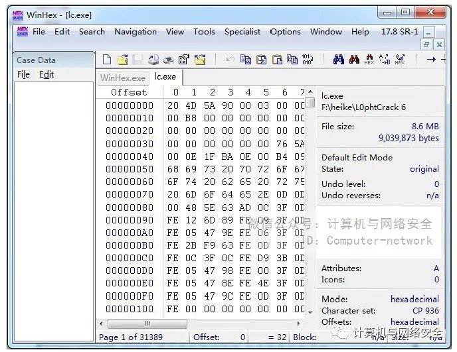Click the WinHex icon left of File menu
This screenshot has height=352, width=457.
tap(23, 31)
